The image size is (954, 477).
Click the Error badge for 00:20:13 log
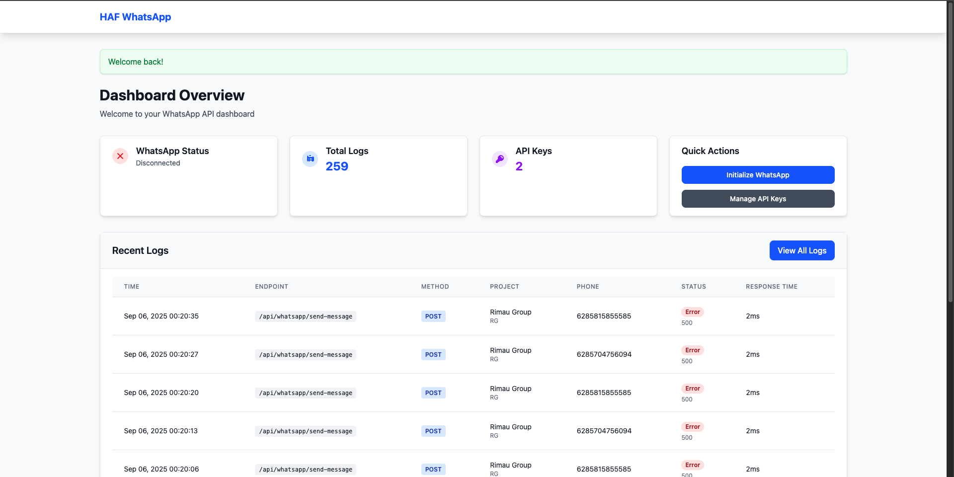(692, 427)
